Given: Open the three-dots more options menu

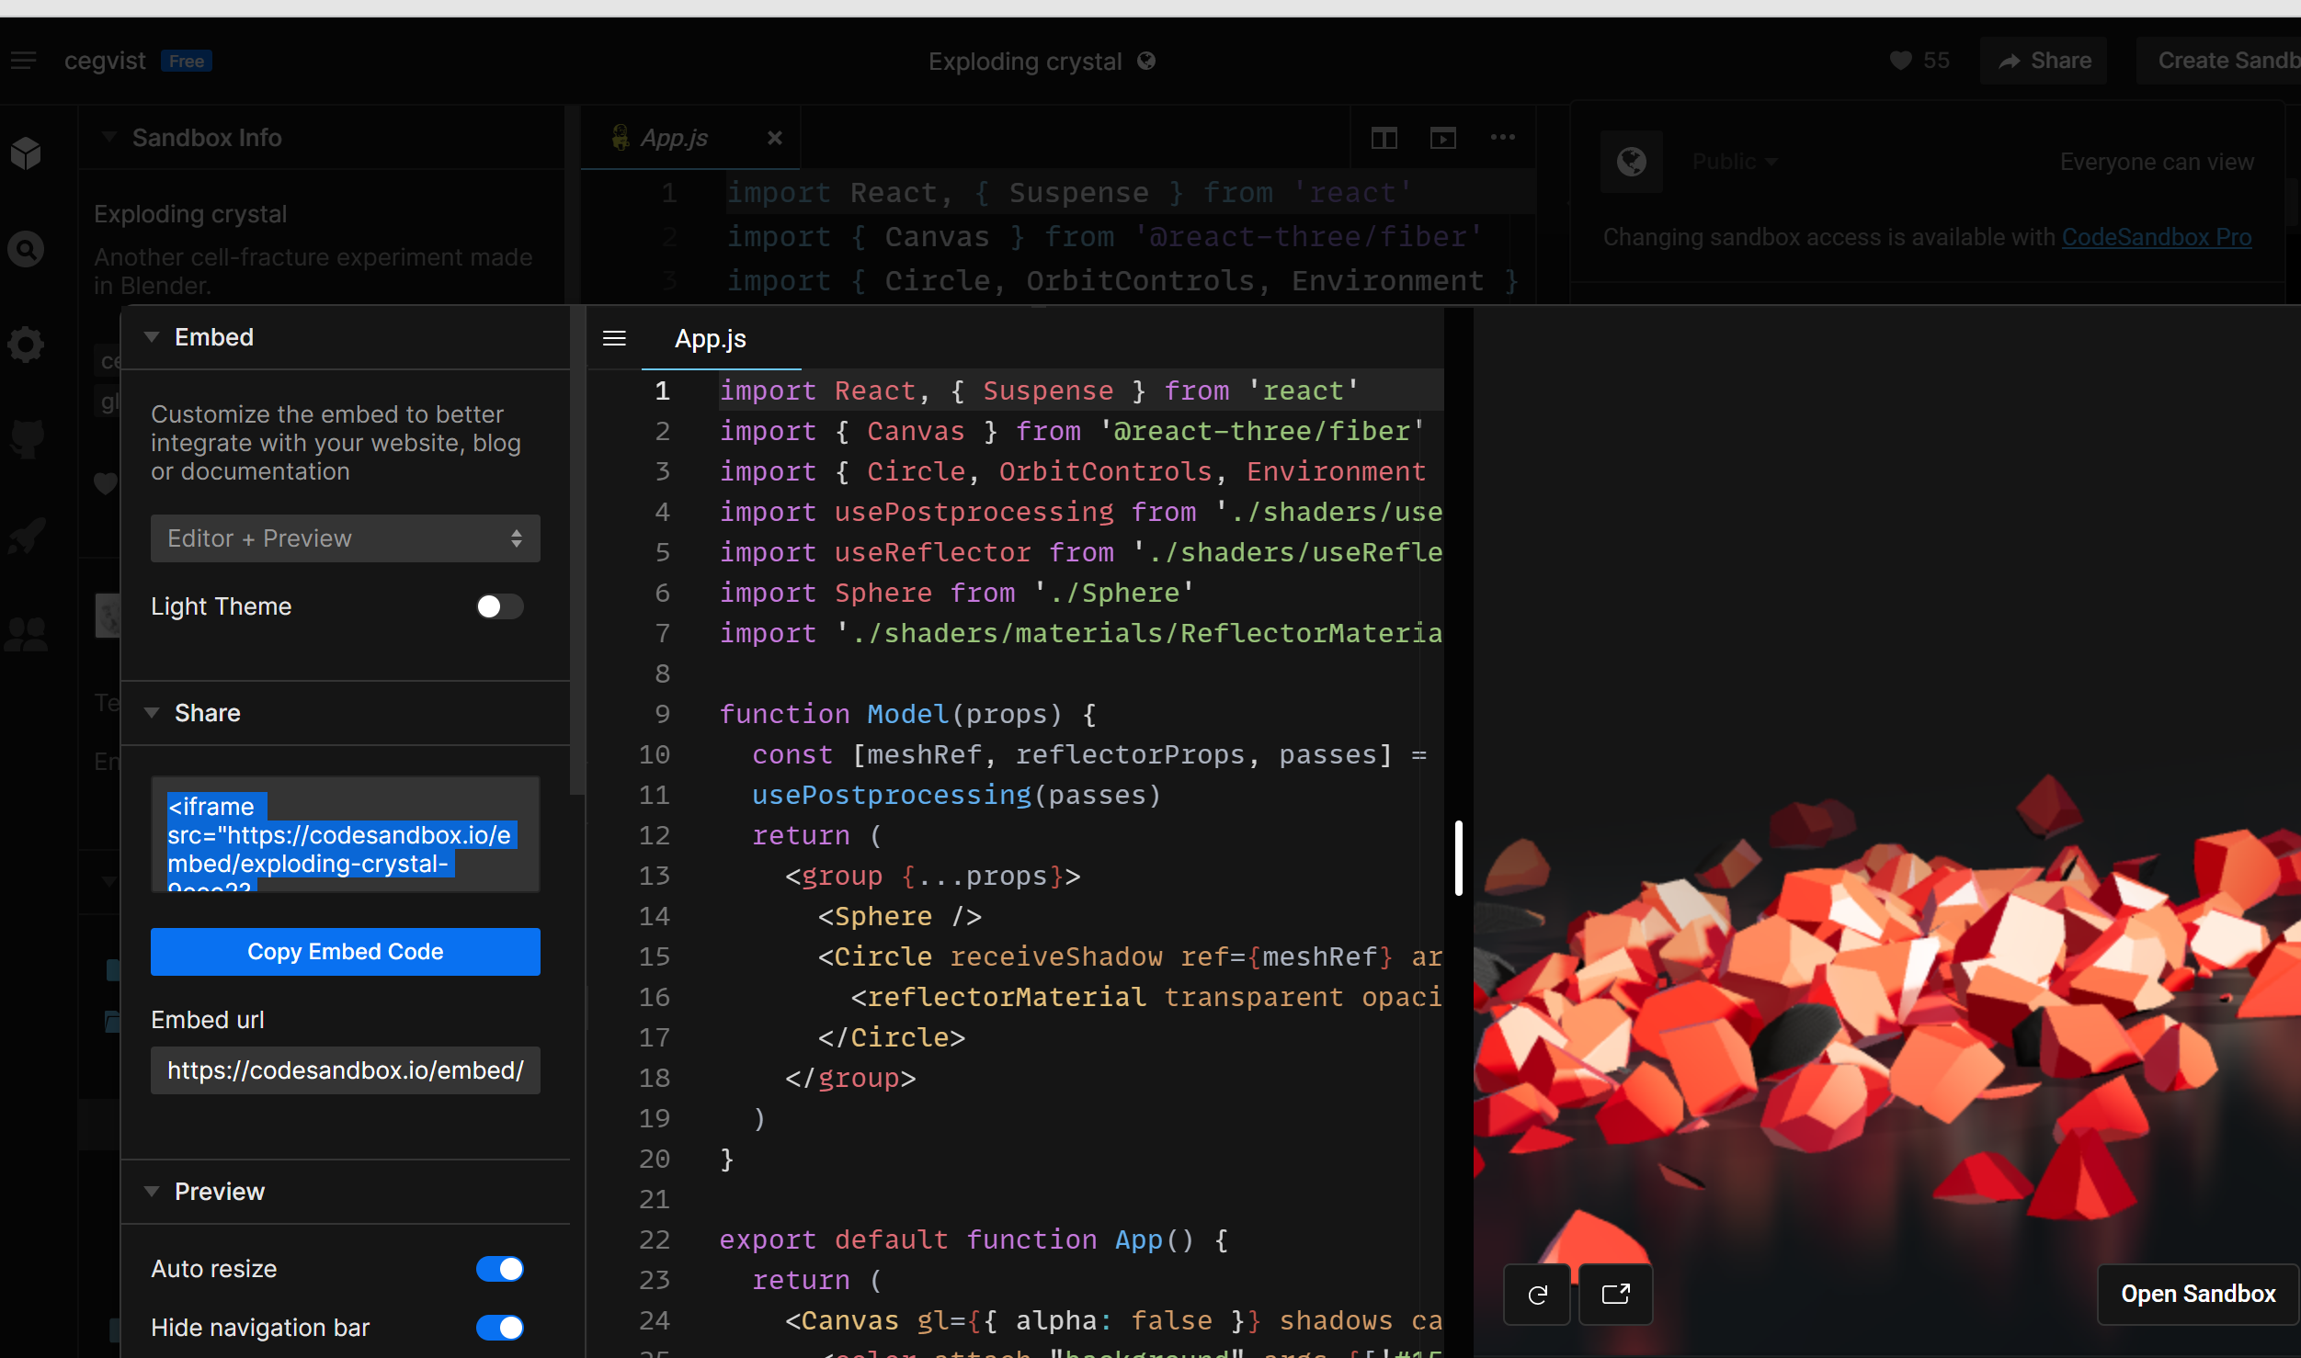Looking at the screenshot, I should pos(1503,138).
